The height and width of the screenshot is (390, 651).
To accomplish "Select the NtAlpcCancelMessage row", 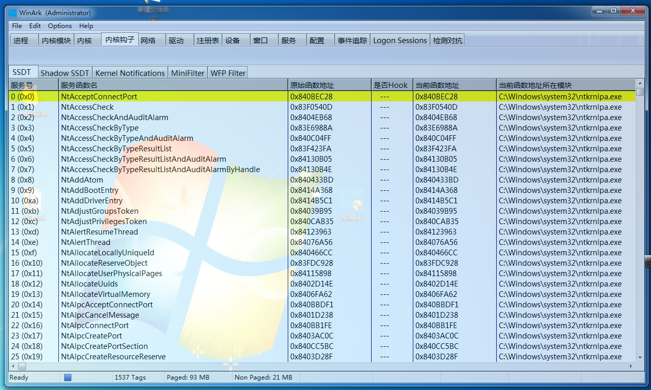I will [x=322, y=315].
